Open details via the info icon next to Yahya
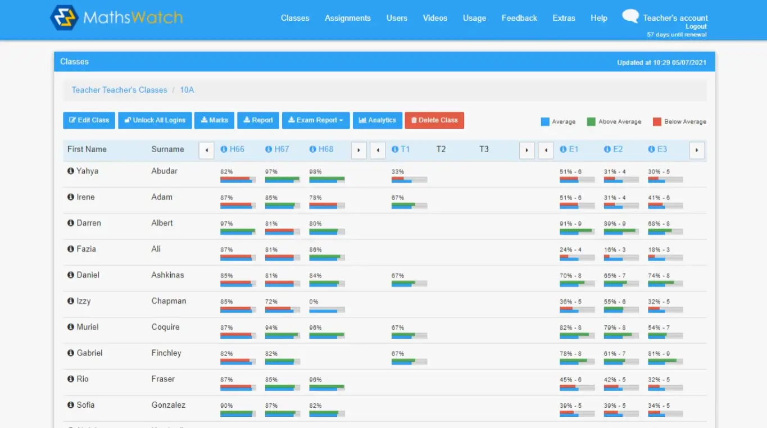This screenshot has width=767, height=428. point(70,171)
